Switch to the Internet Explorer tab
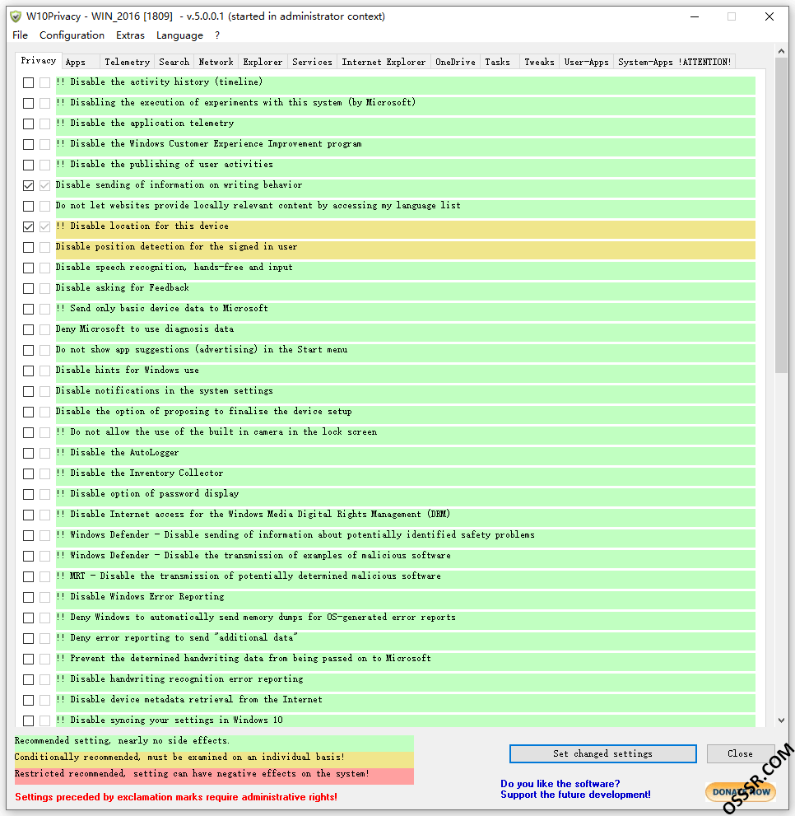This screenshot has width=795, height=816. coord(384,62)
